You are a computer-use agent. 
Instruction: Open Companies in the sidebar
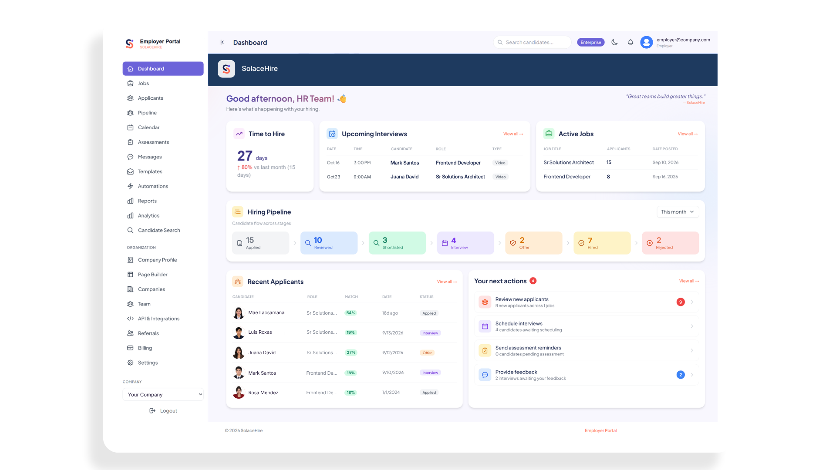163,289
